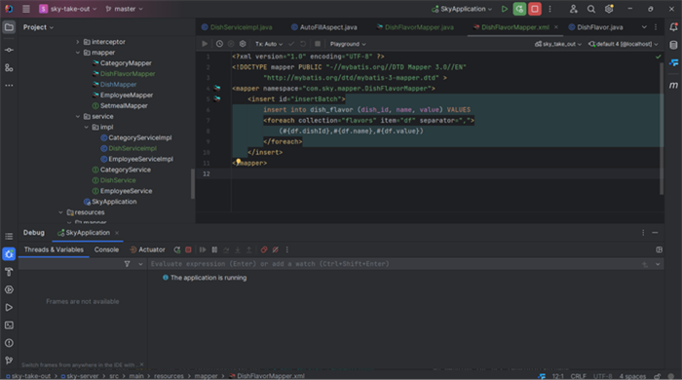Open the Commit tool window
This screenshot has width=682, height=380.
9,50
